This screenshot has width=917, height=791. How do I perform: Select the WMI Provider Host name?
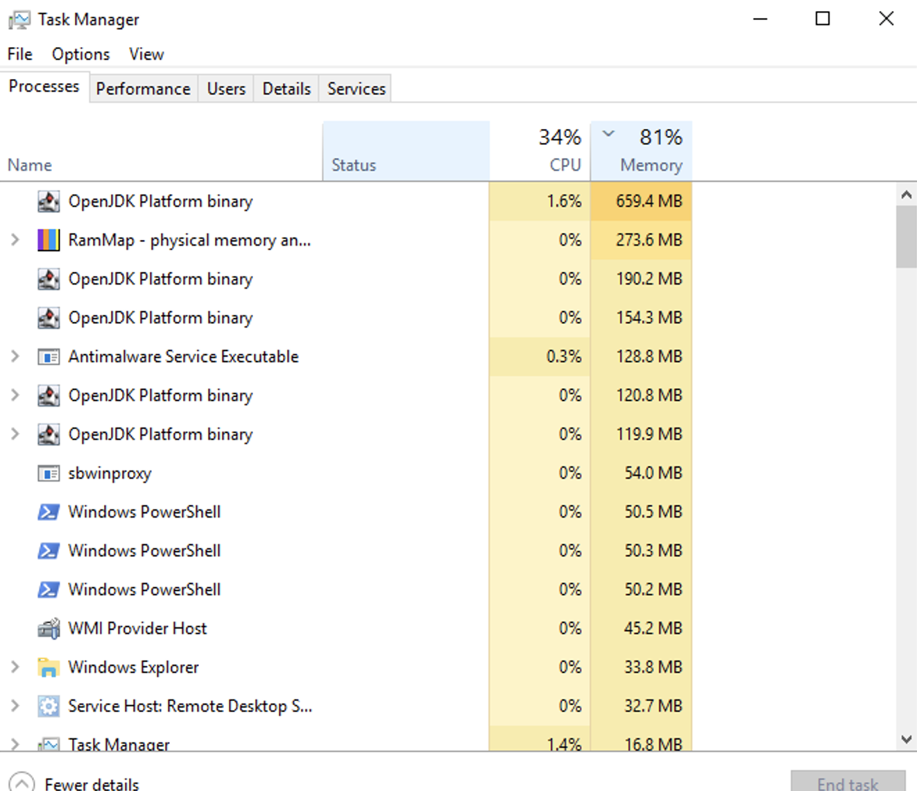tap(137, 629)
